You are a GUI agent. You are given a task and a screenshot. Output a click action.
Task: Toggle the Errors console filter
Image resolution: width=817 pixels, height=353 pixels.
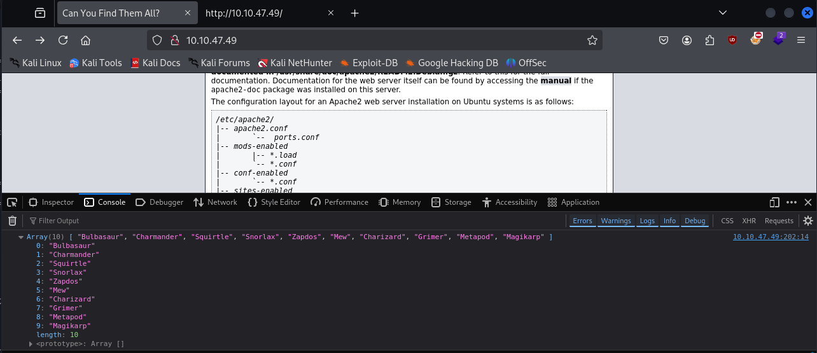582,221
